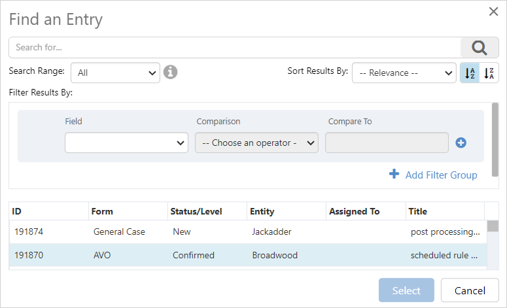The image size is (507, 308).
Task: Click the Search Range info icon
Action: tap(171, 72)
